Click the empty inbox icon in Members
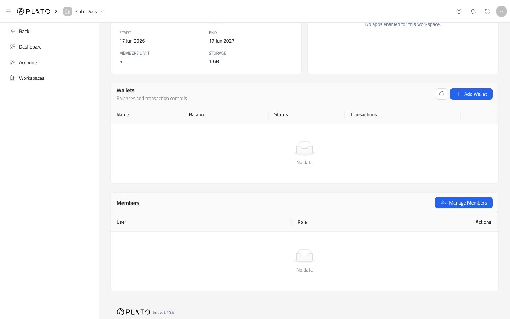Viewport: 510px width, 319px height. click(x=305, y=256)
